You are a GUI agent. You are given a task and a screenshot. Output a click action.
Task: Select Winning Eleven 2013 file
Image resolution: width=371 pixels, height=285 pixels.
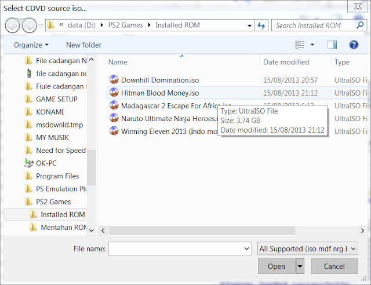169,131
